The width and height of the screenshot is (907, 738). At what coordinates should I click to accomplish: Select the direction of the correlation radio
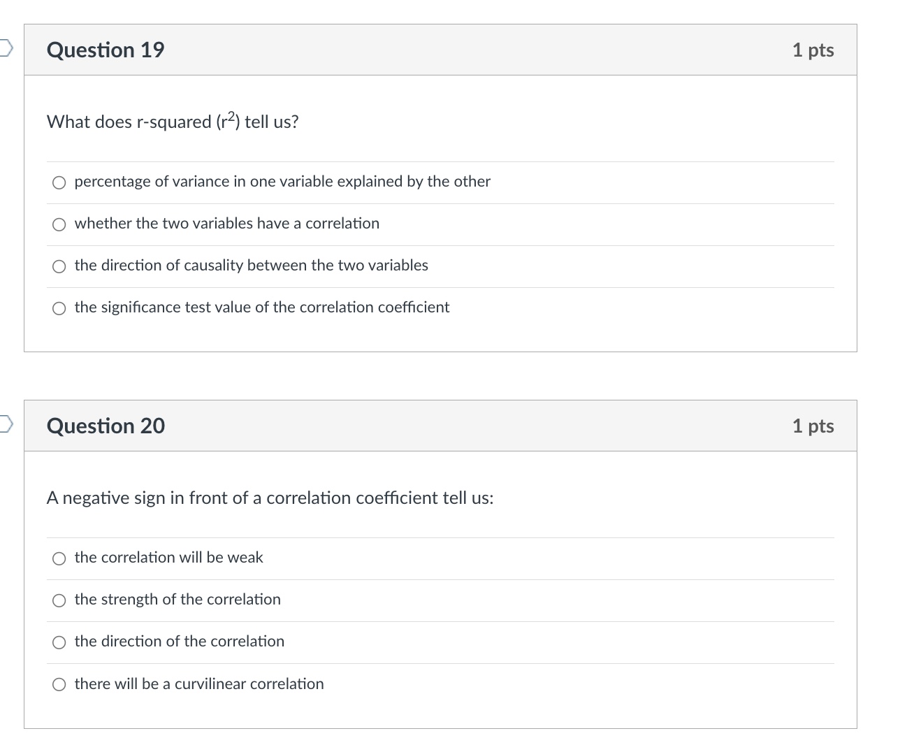click(x=59, y=642)
